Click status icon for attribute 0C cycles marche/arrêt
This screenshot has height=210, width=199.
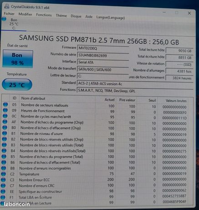[5, 116]
